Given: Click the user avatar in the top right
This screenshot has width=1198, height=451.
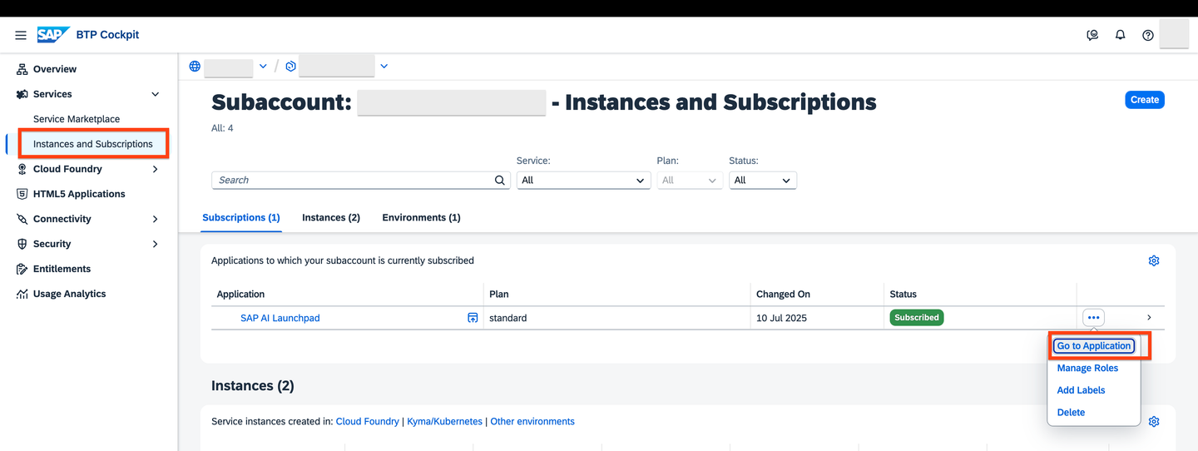Looking at the screenshot, I should click(x=1174, y=35).
